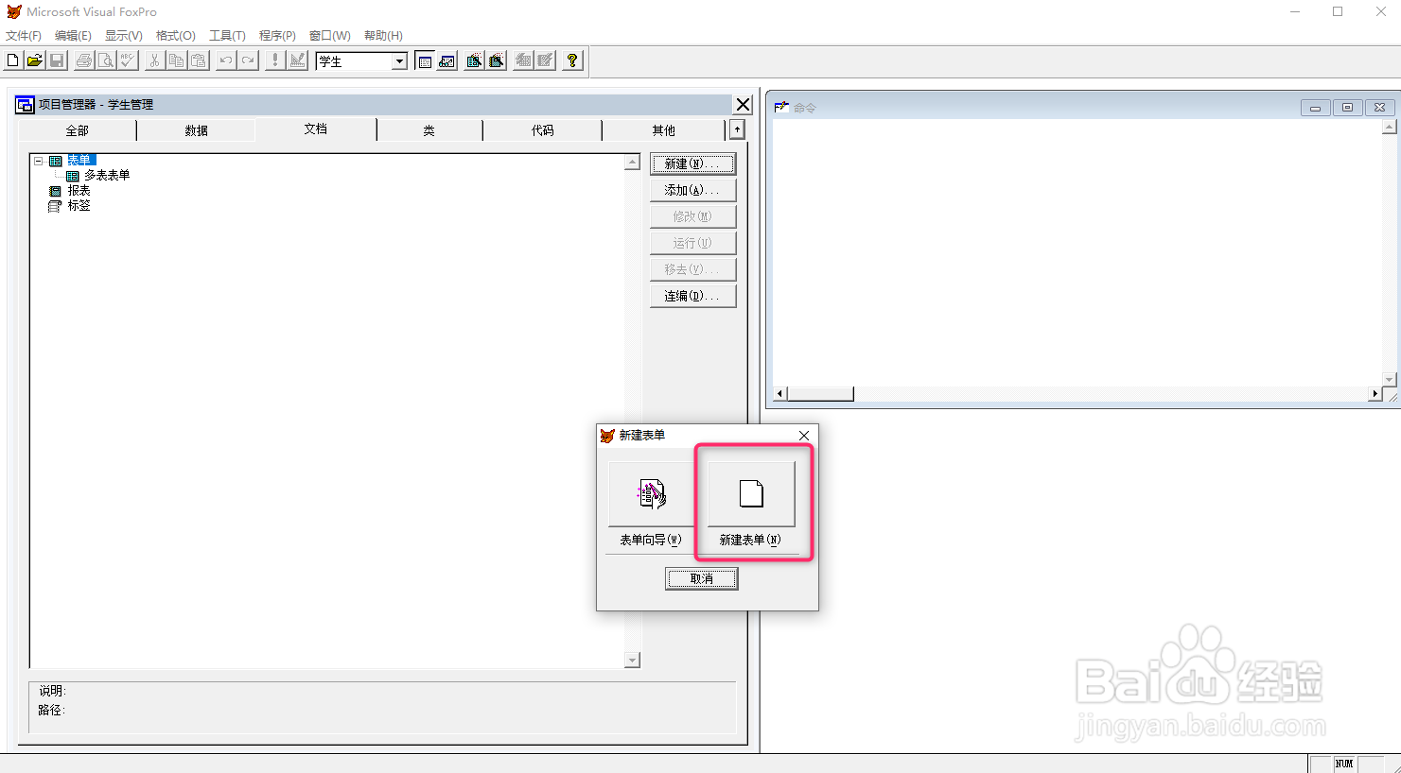
Task: Open the 程序(P) menu
Action: pyautogui.click(x=277, y=36)
